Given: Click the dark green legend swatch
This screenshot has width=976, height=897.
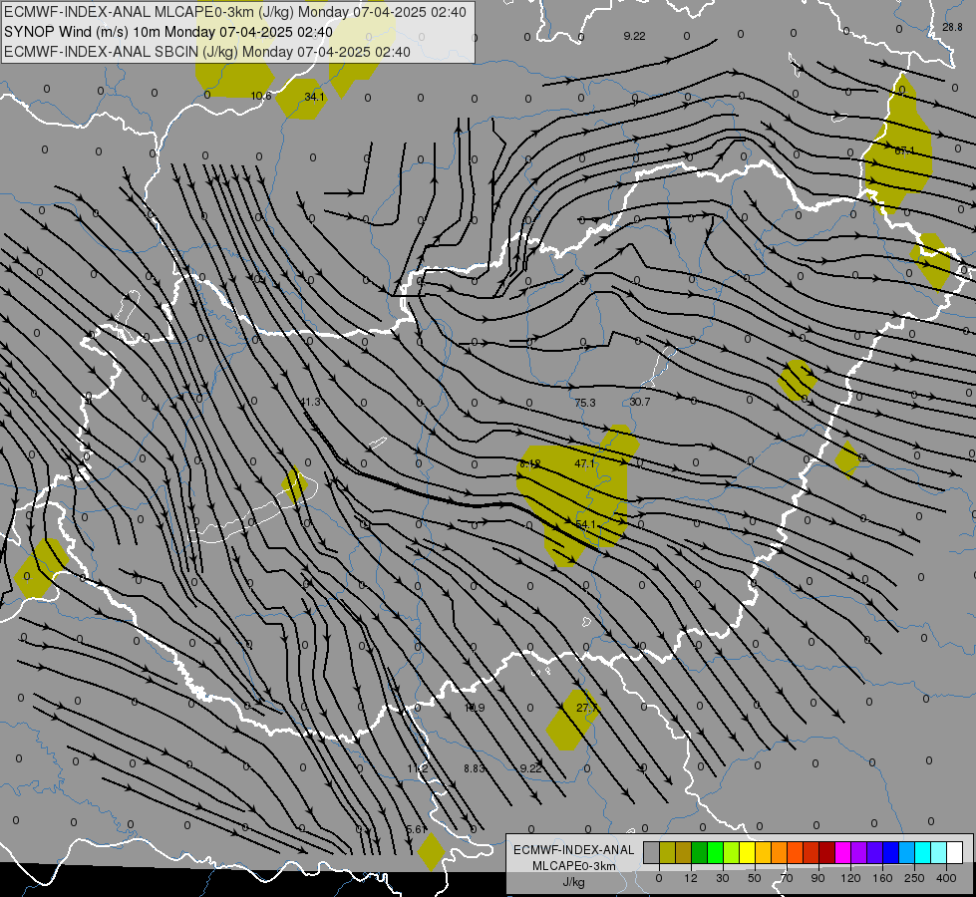Looking at the screenshot, I should tap(700, 852).
